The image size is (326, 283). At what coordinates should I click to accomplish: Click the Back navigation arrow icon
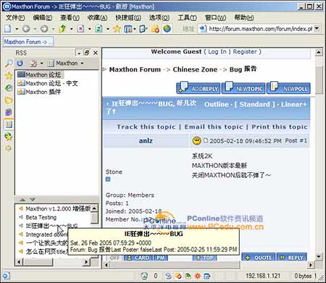(x=26, y=29)
